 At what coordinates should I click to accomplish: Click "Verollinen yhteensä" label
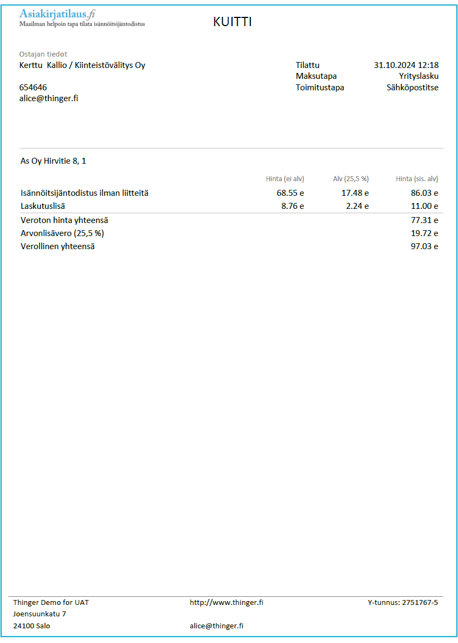pyautogui.click(x=58, y=246)
